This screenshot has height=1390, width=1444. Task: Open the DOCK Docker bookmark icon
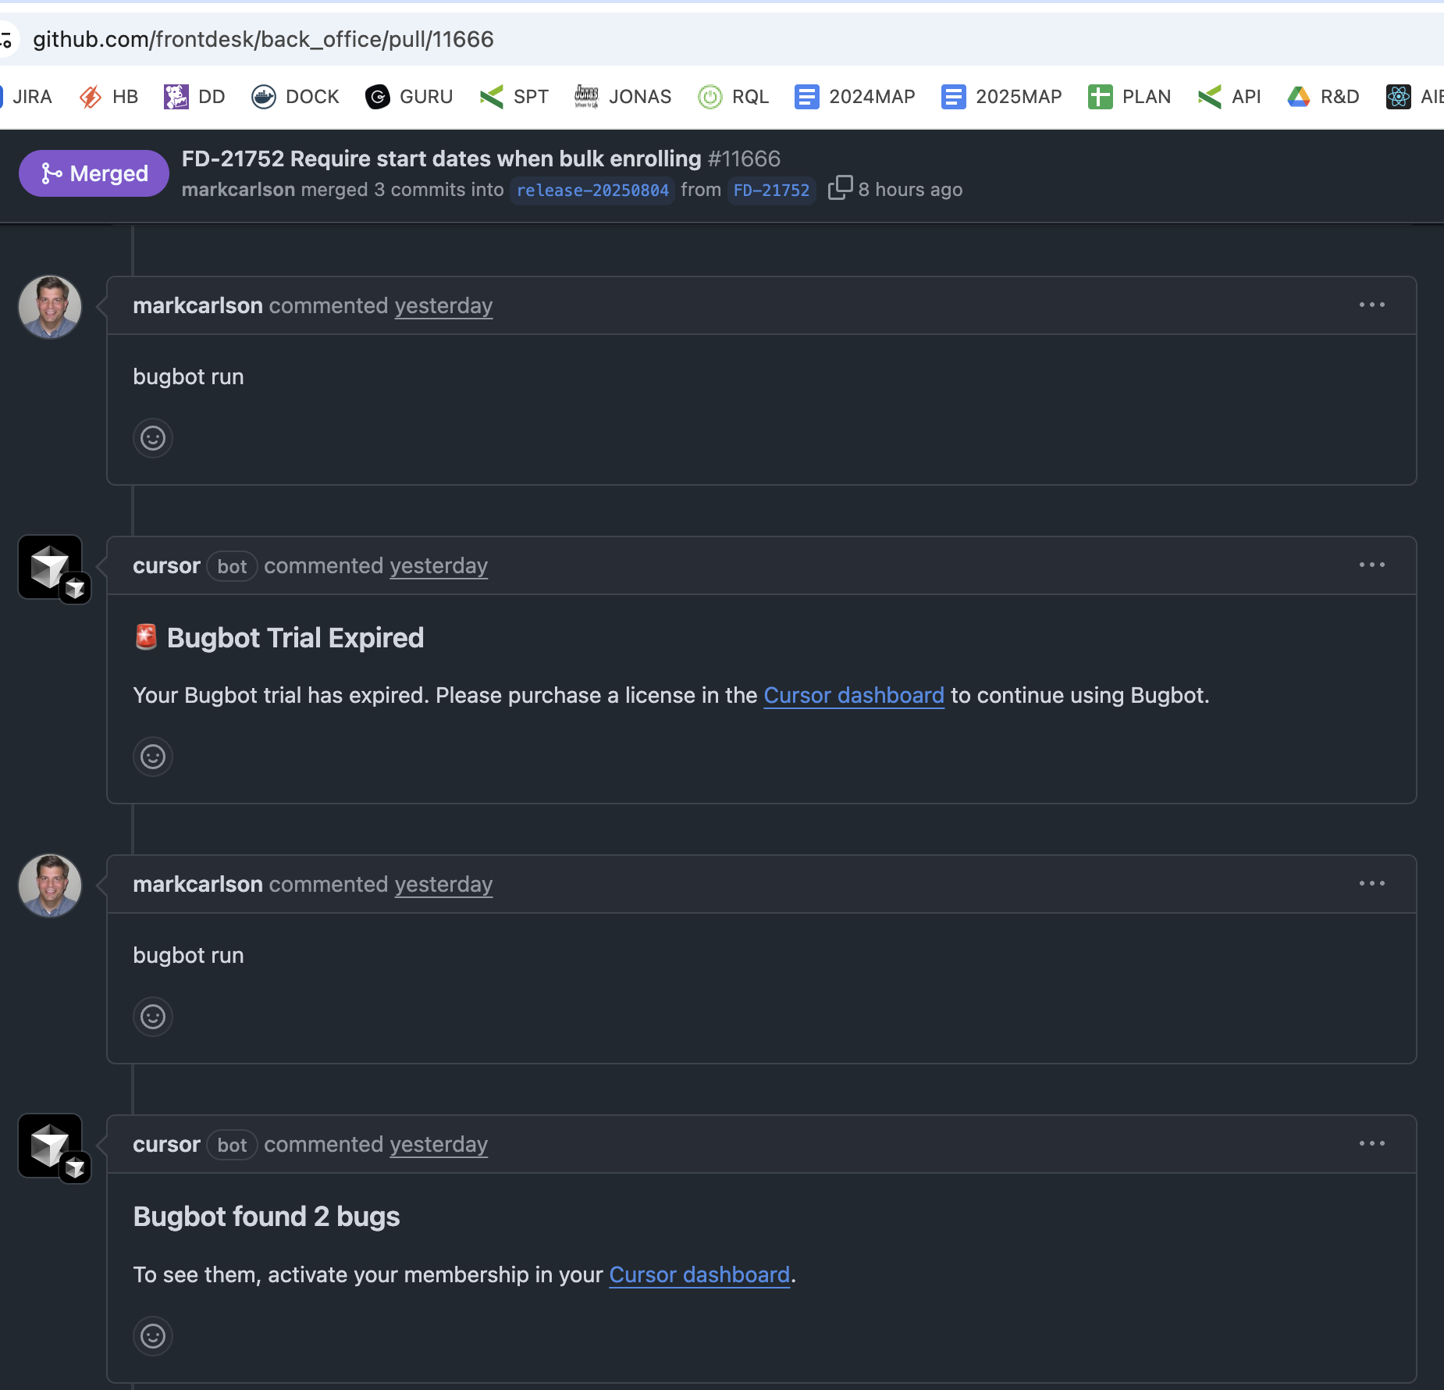point(264,97)
